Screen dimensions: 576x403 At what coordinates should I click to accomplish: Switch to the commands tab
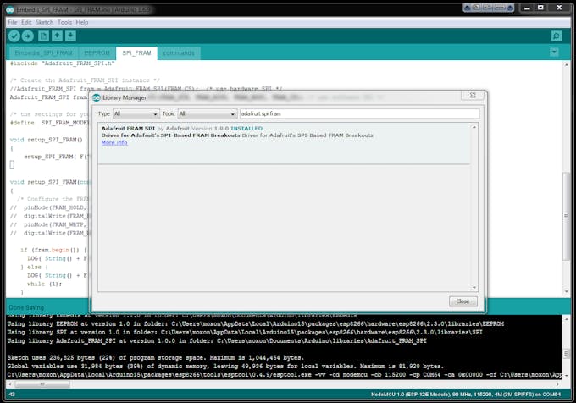coord(178,53)
